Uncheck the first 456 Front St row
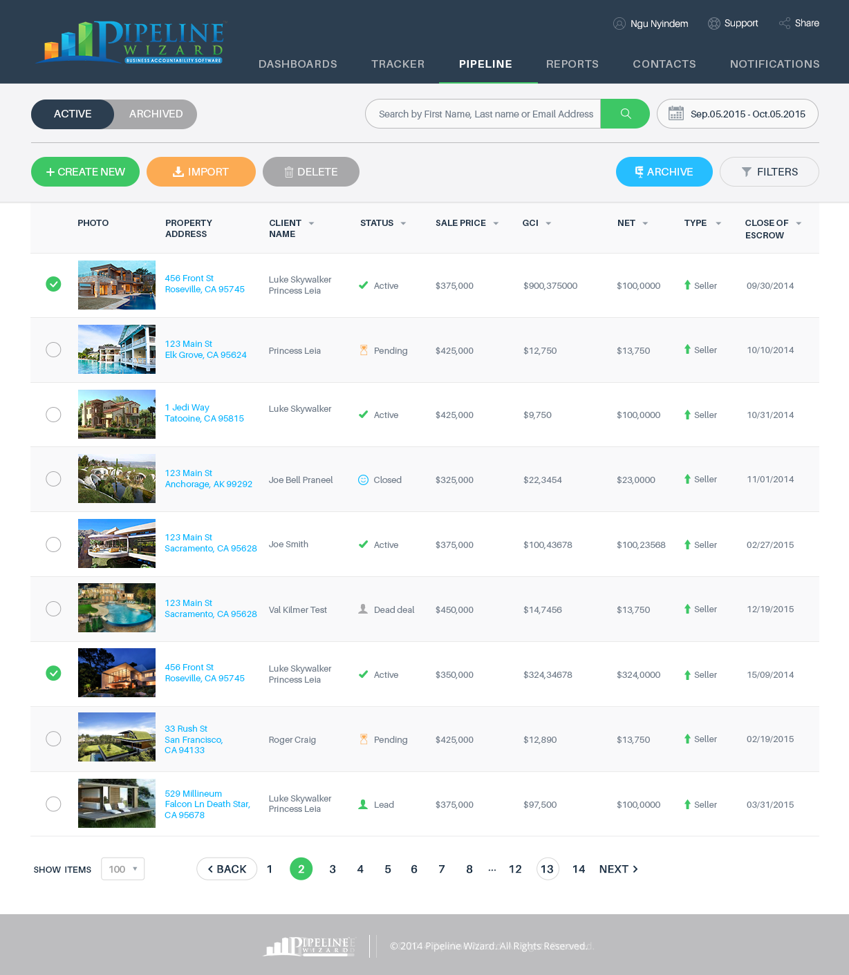This screenshot has width=849, height=975. click(53, 284)
